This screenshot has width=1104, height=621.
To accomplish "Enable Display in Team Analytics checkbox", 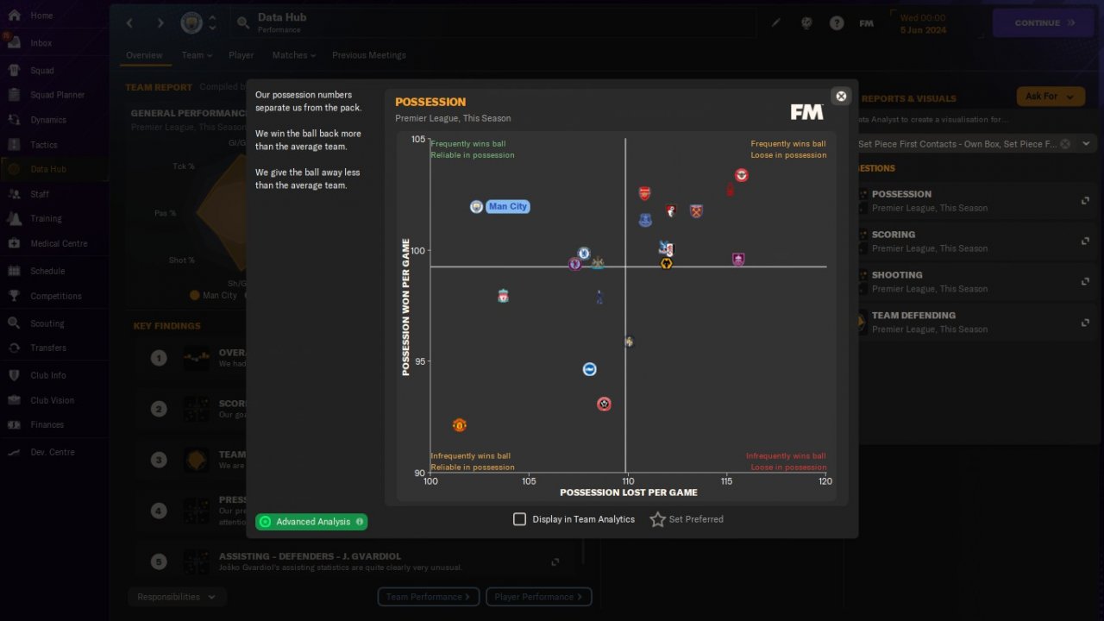I will (x=519, y=519).
